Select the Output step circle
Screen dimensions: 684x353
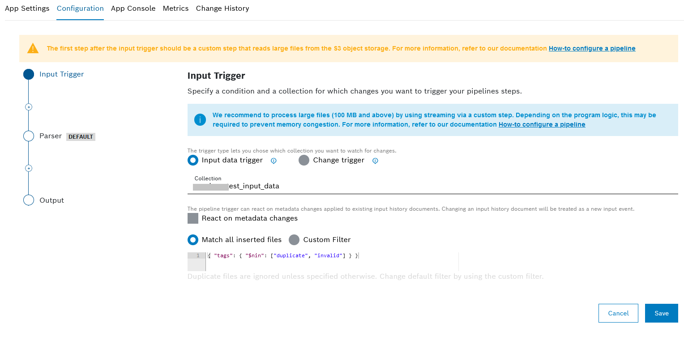point(29,200)
